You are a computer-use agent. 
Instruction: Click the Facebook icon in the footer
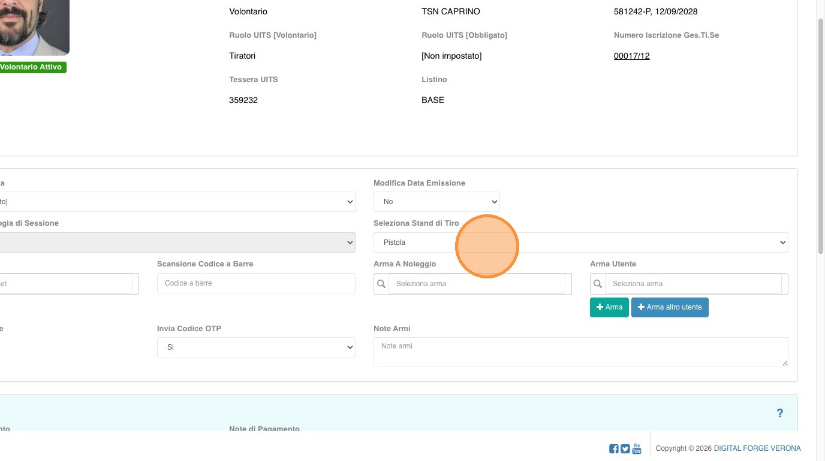tap(614, 449)
